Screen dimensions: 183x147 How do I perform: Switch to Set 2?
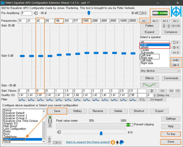click(x=155, y=21)
